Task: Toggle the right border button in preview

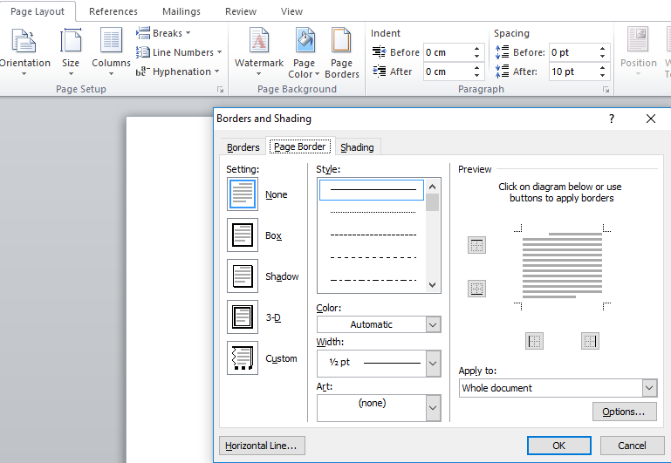Action: click(590, 341)
